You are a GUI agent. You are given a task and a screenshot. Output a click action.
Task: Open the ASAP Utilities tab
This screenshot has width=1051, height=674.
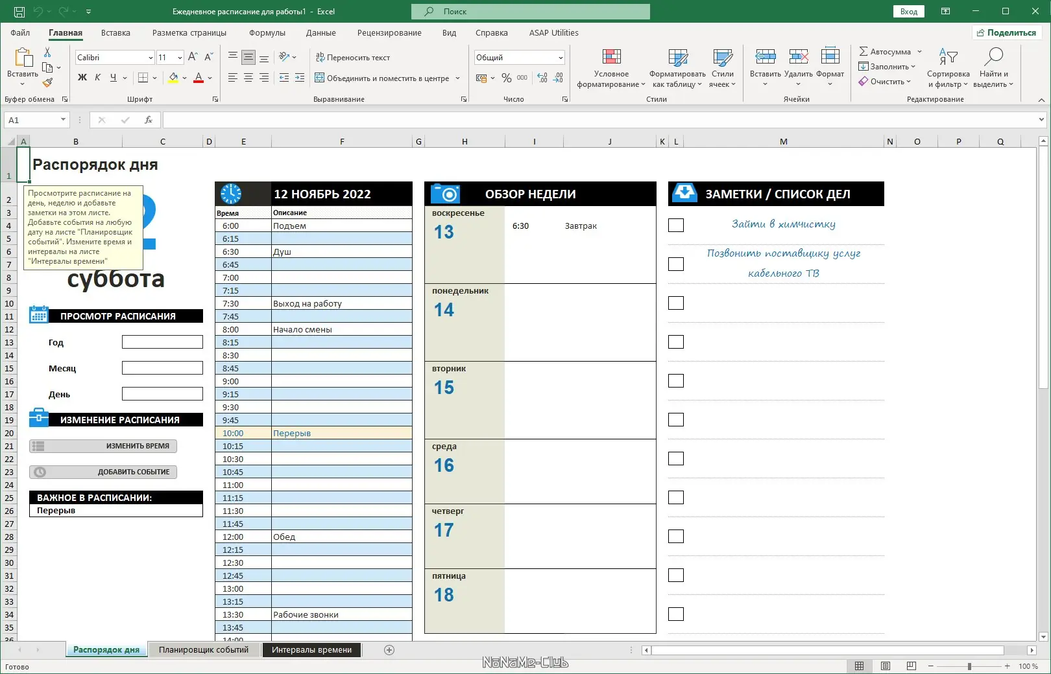553,33
